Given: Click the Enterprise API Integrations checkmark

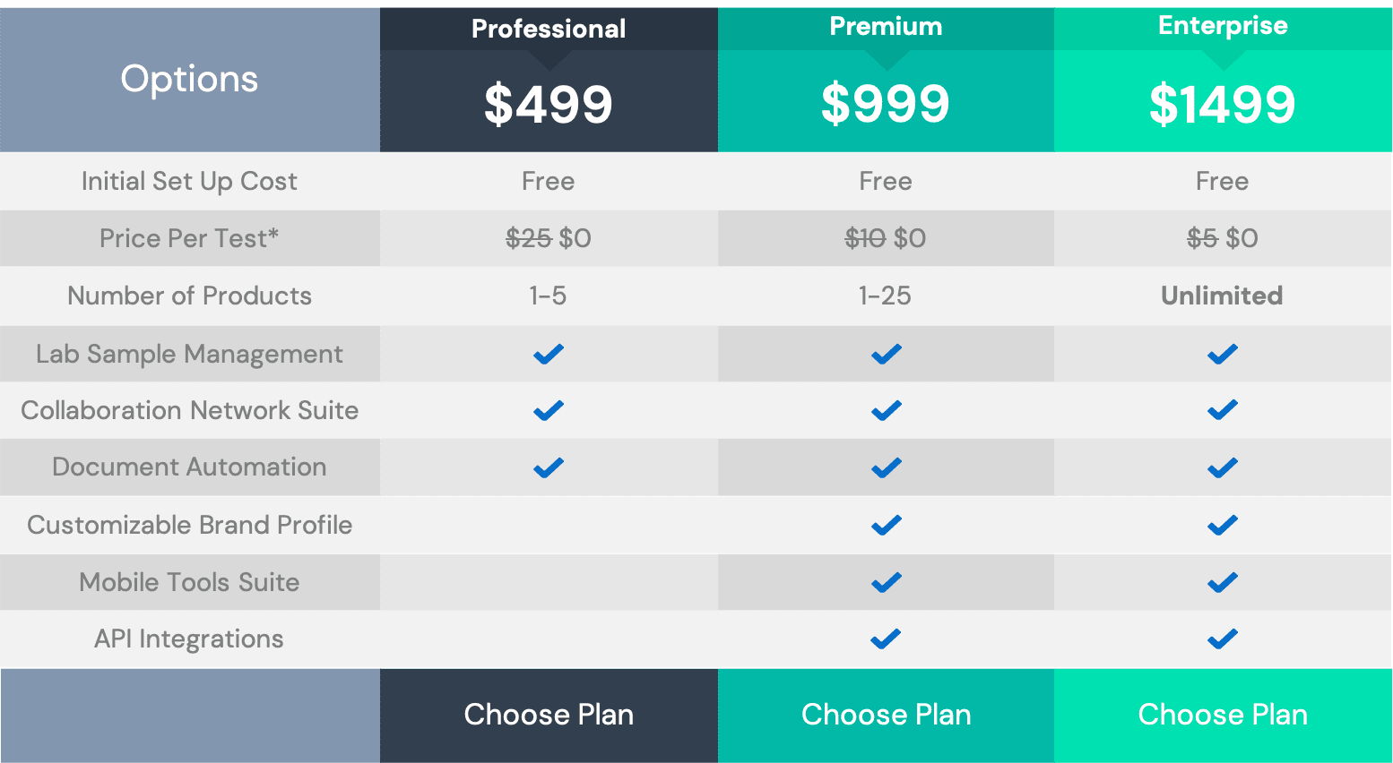Looking at the screenshot, I should pyautogui.click(x=1223, y=639).
